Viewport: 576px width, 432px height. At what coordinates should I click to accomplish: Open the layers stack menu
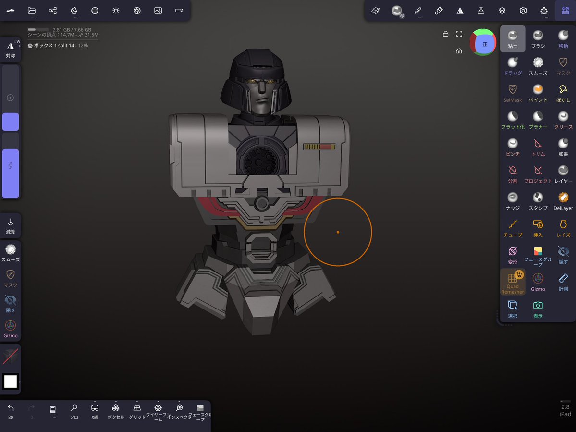pyautogui.click(x=502, y=11)
